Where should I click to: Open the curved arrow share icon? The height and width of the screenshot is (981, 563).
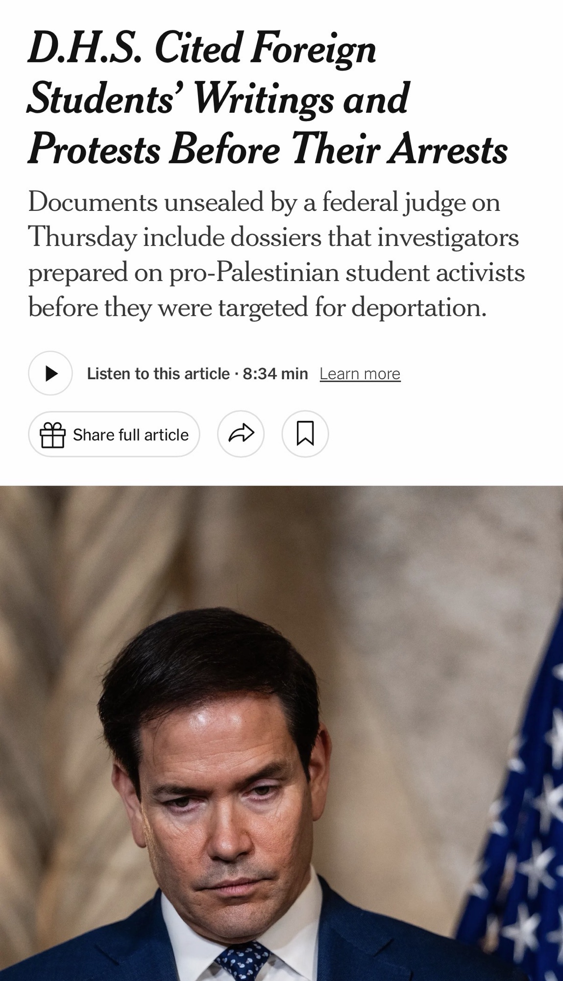pos(241,434)
